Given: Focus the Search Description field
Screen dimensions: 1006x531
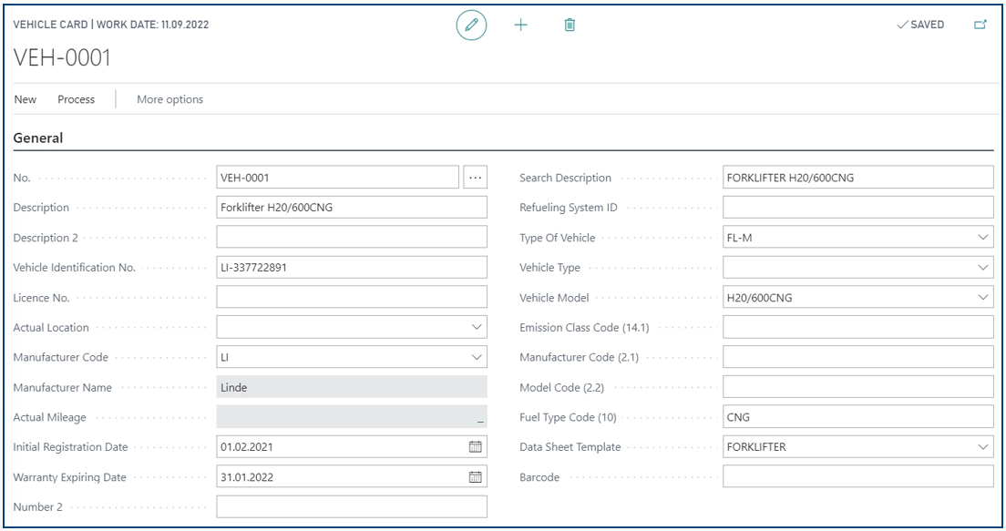Looking at the screenshot, I should (857, 178).
